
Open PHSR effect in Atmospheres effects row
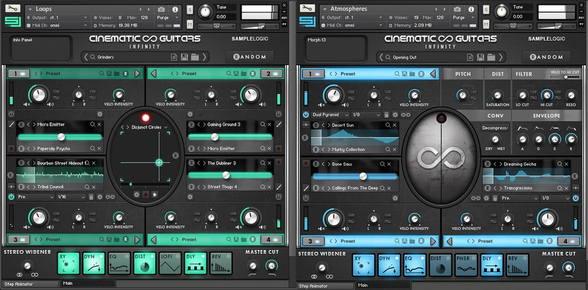pos(466,265)
